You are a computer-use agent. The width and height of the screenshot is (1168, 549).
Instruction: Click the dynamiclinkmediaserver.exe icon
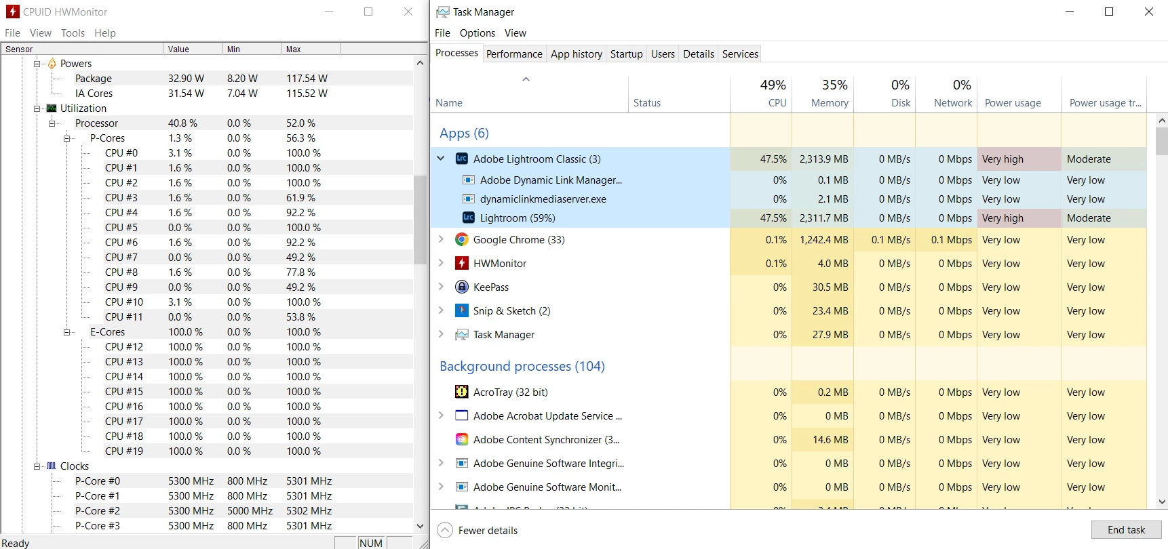pyautogui.click(x=469, y=199)
